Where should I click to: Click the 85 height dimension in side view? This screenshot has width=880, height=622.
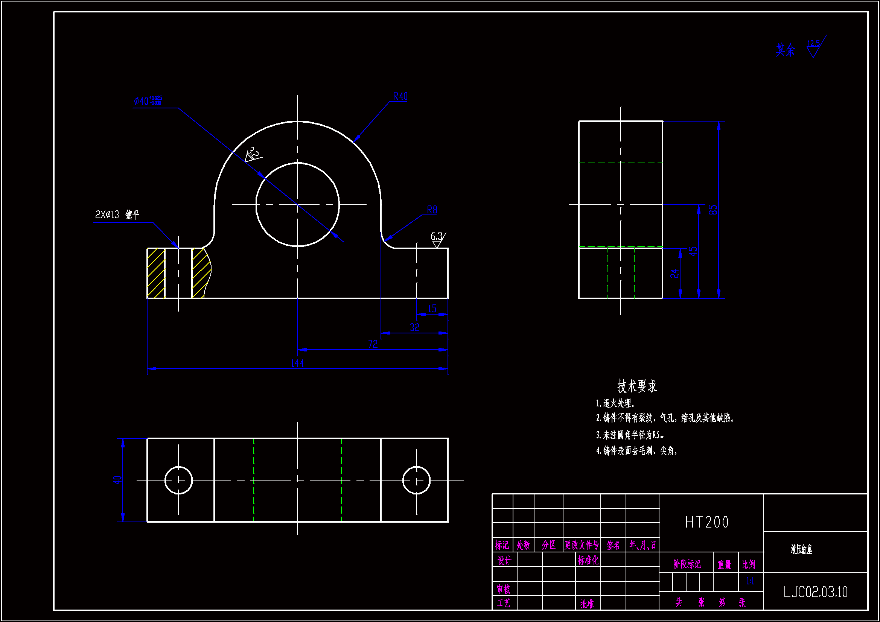click(713, 210)
